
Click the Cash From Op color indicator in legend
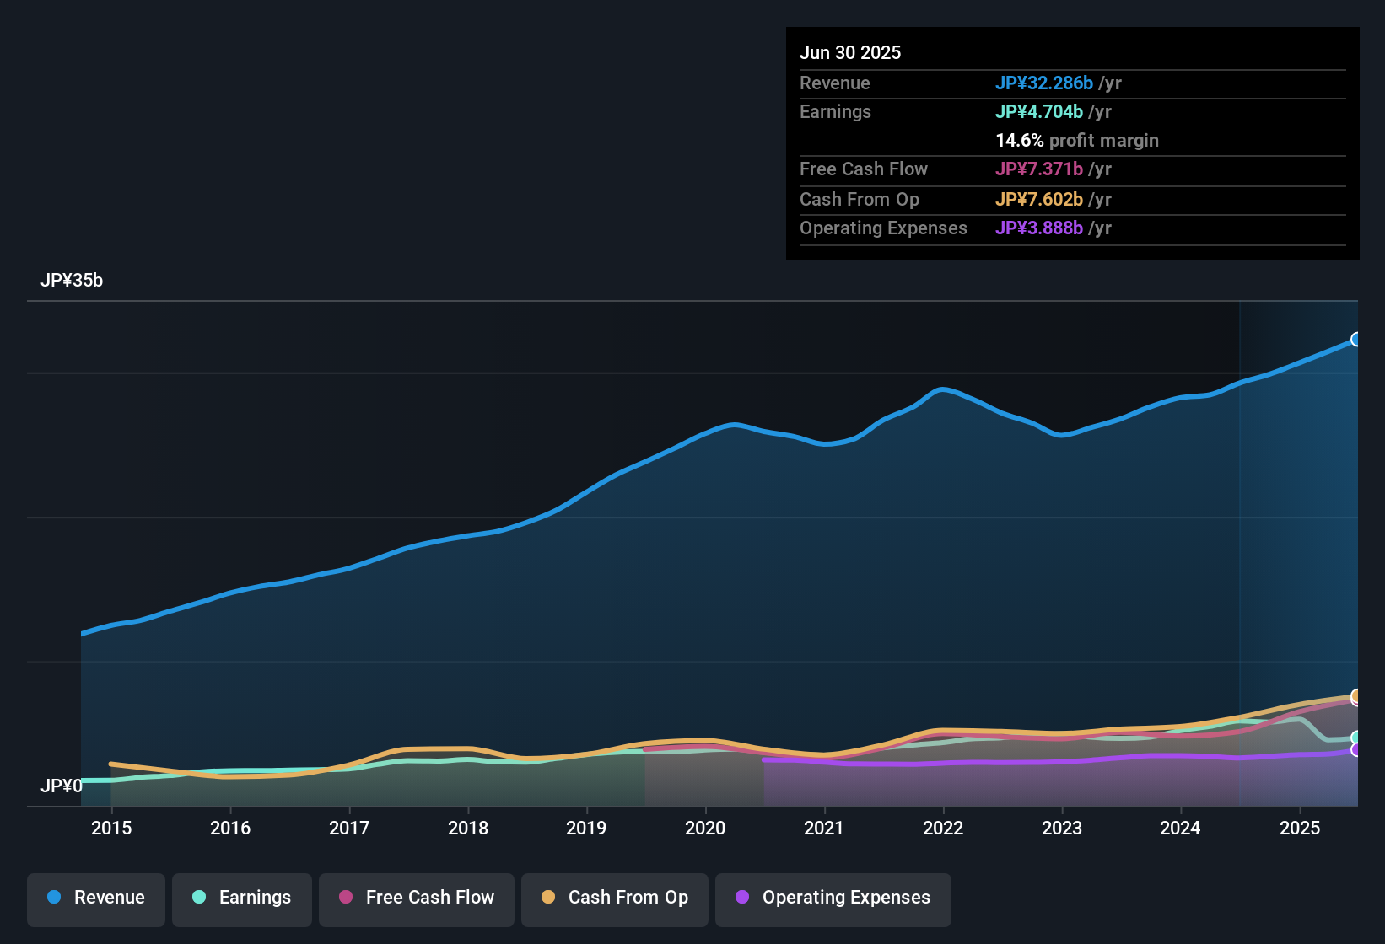547,898
